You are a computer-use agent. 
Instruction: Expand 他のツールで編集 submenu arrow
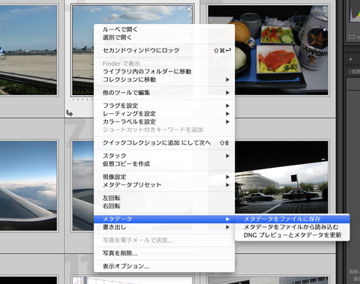227,93
